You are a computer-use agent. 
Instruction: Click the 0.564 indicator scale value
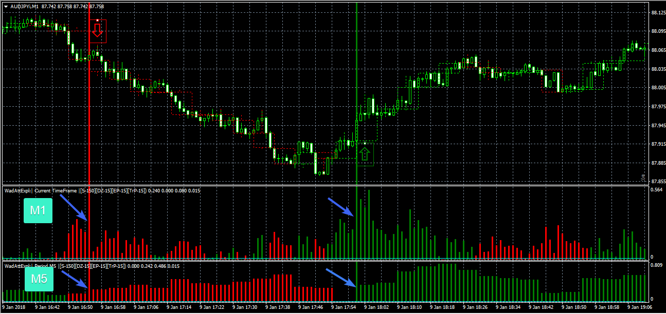[x=656, y=190]
